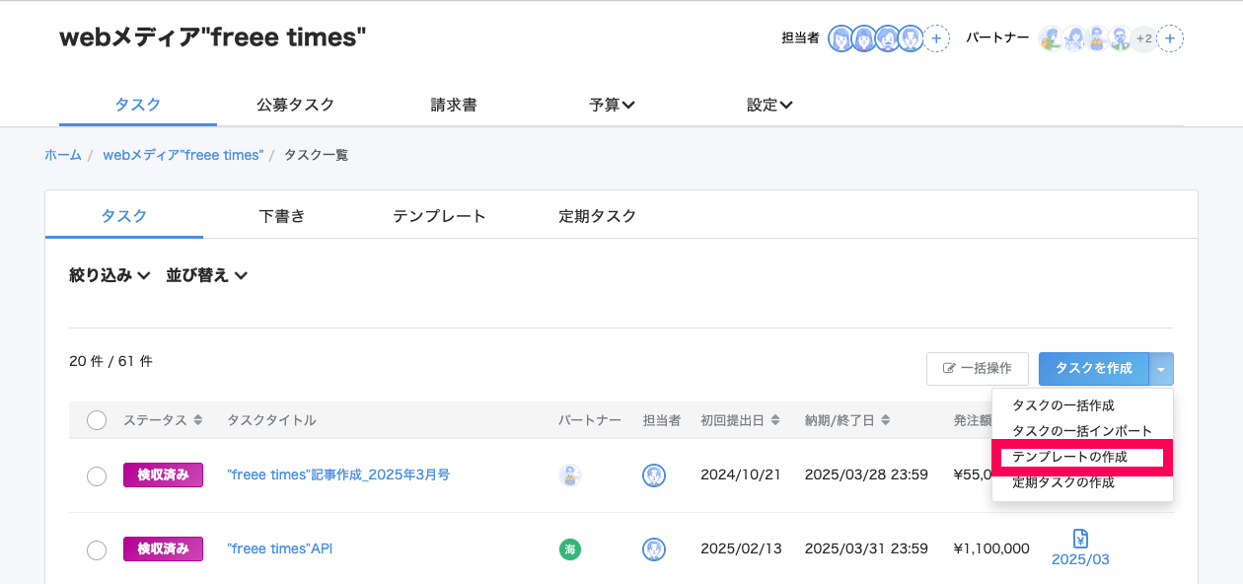Click the add パートナー plus button
This screenshot has height=584, width=1243.
point(1171,38)
